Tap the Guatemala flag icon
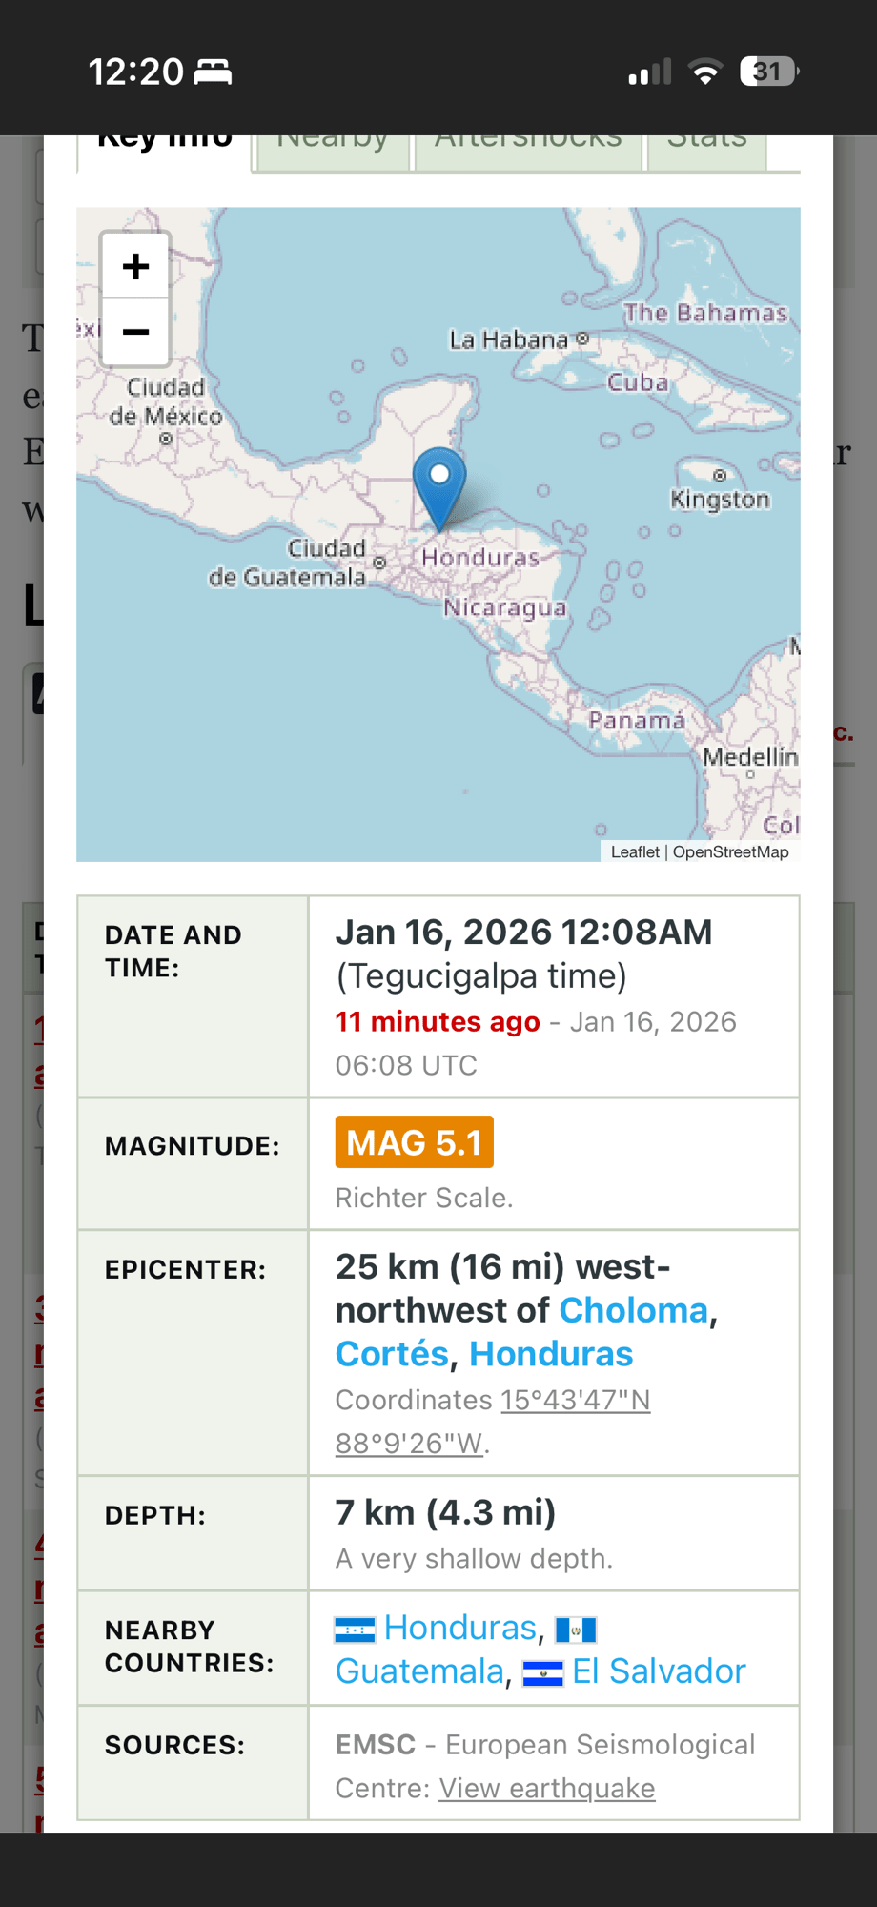 576,1630
